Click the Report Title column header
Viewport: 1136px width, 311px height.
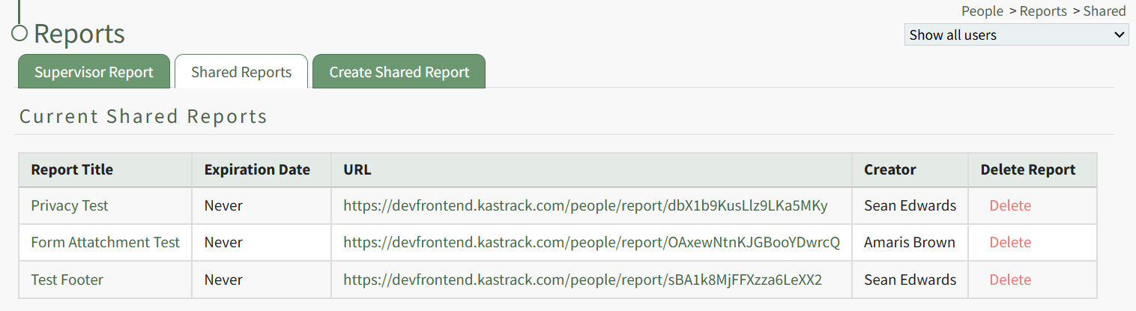pos(72,170)
